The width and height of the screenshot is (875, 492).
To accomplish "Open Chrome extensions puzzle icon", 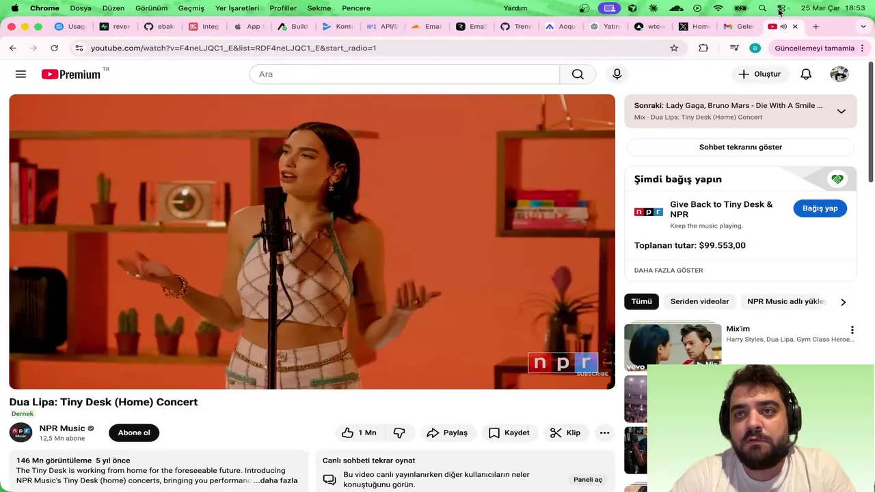I will pos(703,48).
